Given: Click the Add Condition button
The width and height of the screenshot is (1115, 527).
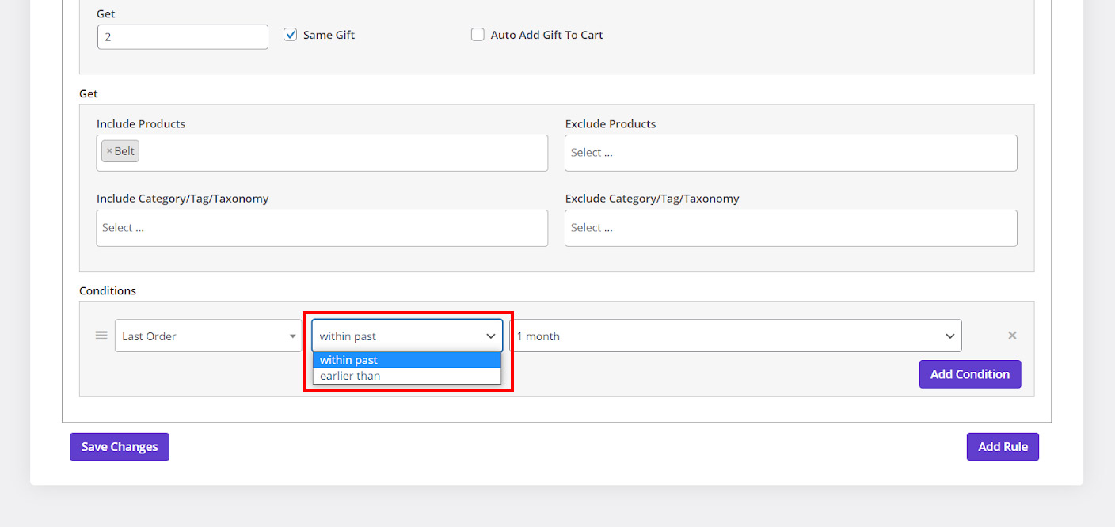Looking at the screenshot, I should tap(969, 374).
